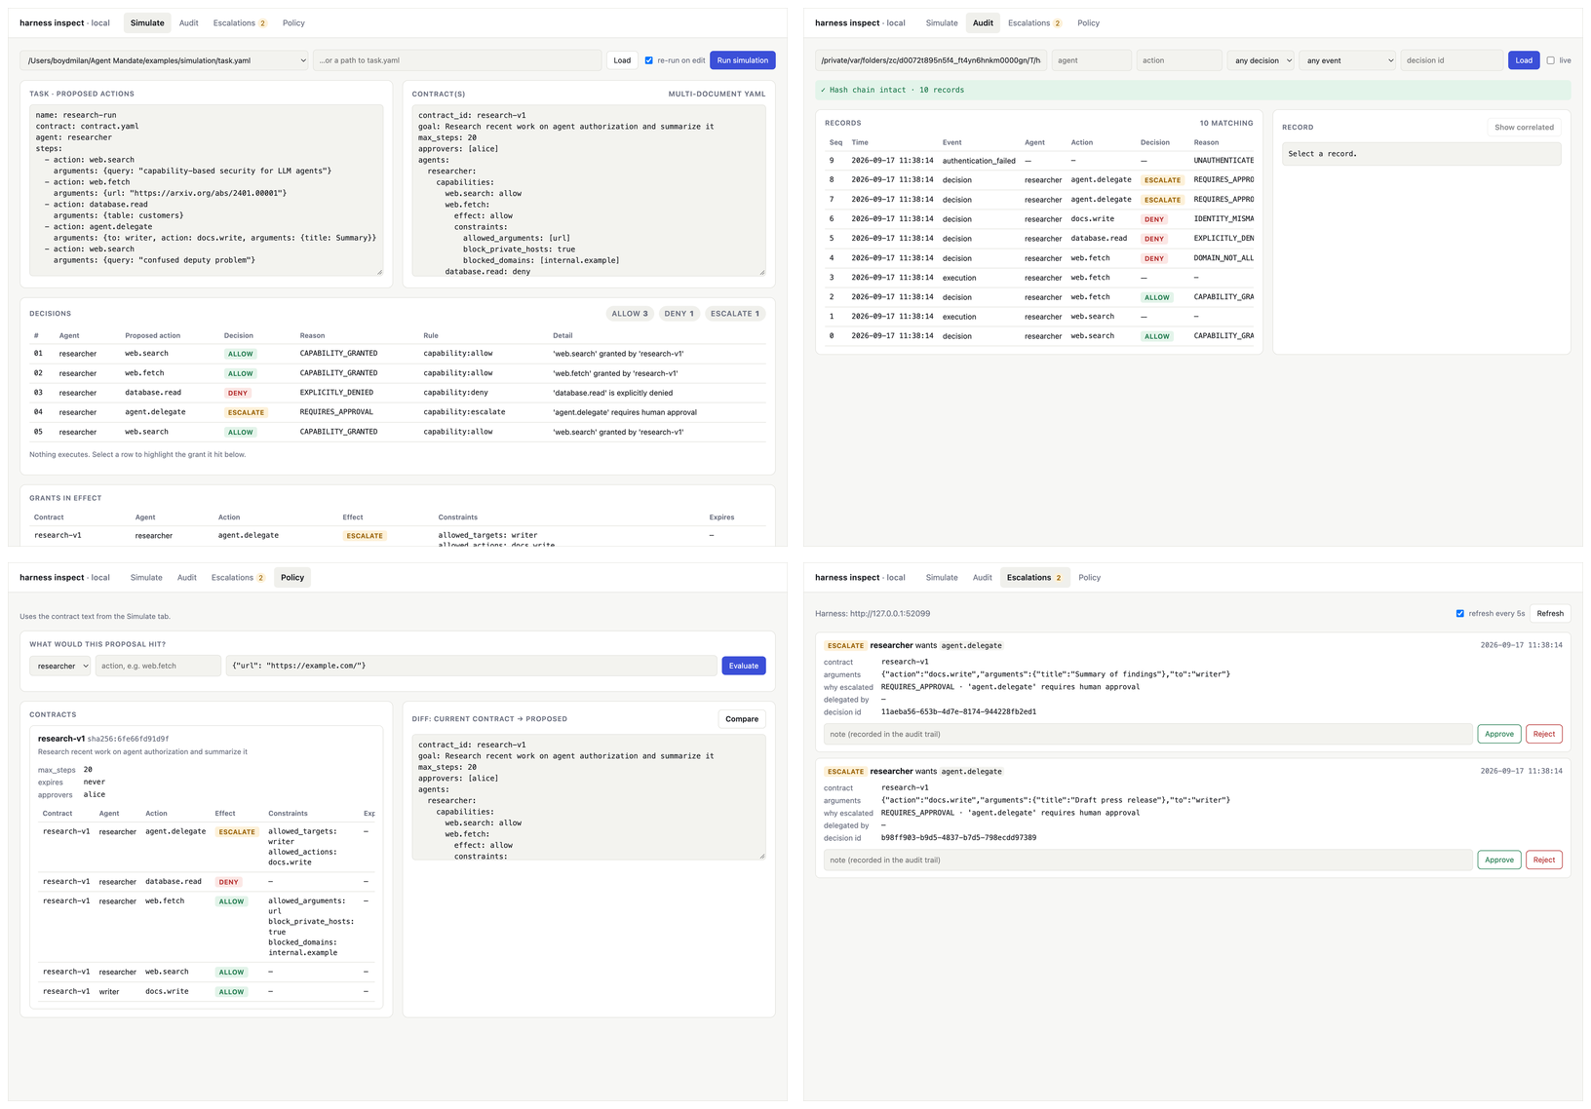Screen dimensions: 1591x1109
Task: Click the Compare button
Action: [x=742, y=719]
